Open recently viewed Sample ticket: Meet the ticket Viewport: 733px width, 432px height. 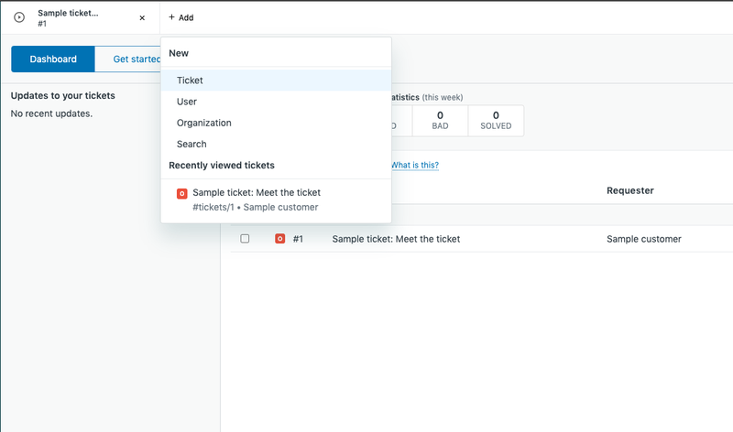276,200
